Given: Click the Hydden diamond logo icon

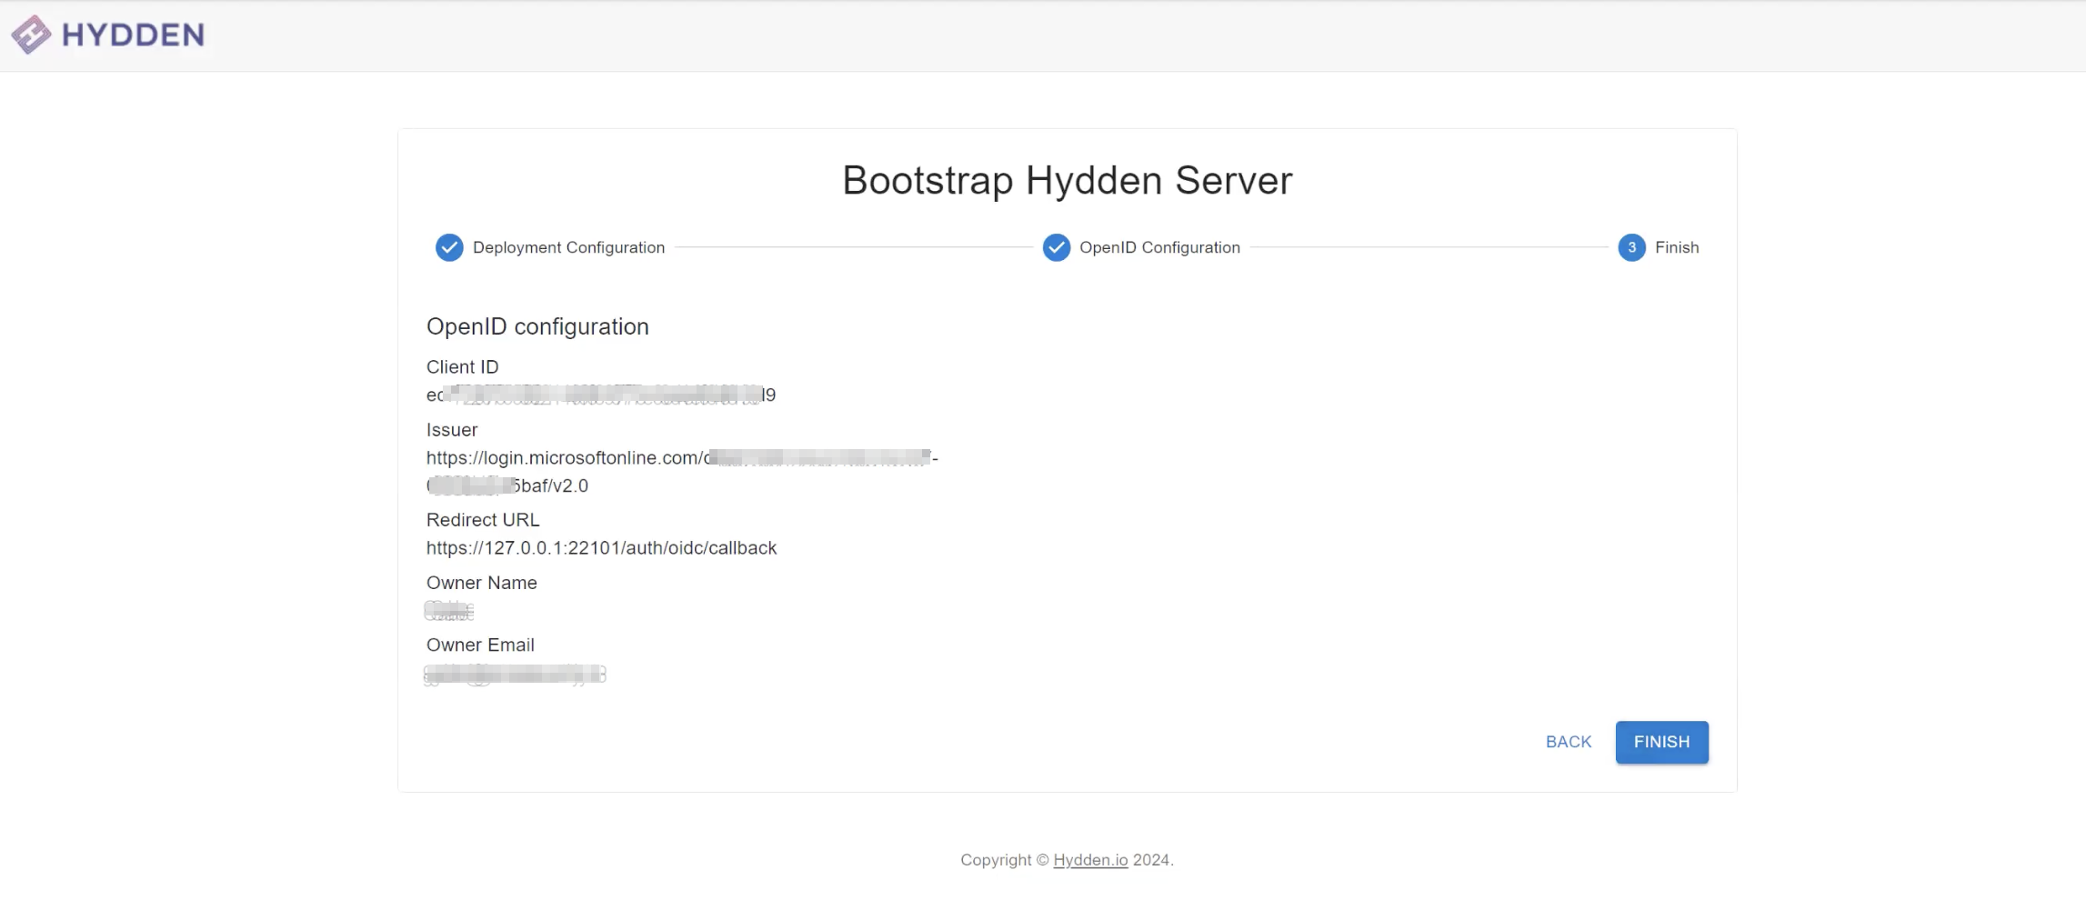Looking at the screenshot, I should point(30,35).
